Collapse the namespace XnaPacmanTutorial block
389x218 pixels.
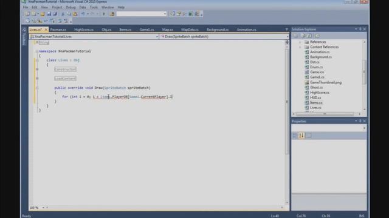pos(36,51)
